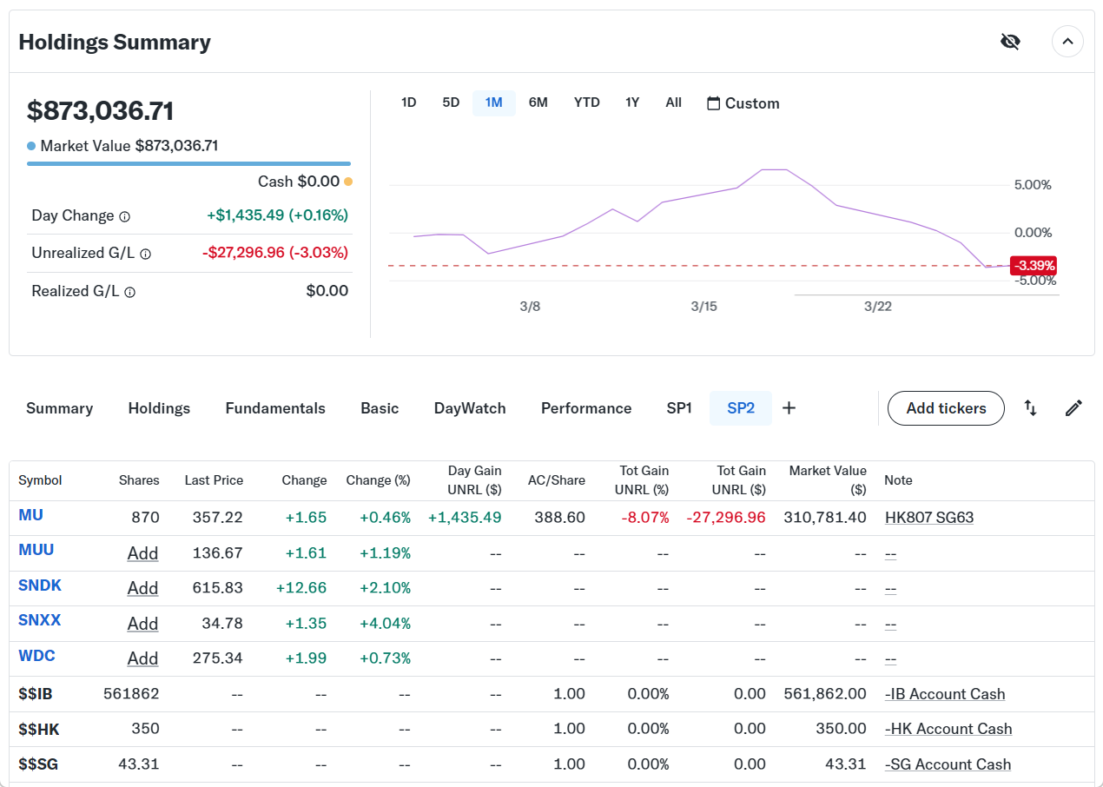The image size is (1103, 787).
Task: Sort by Market Value column header
Action: click(x=827, y=479)
